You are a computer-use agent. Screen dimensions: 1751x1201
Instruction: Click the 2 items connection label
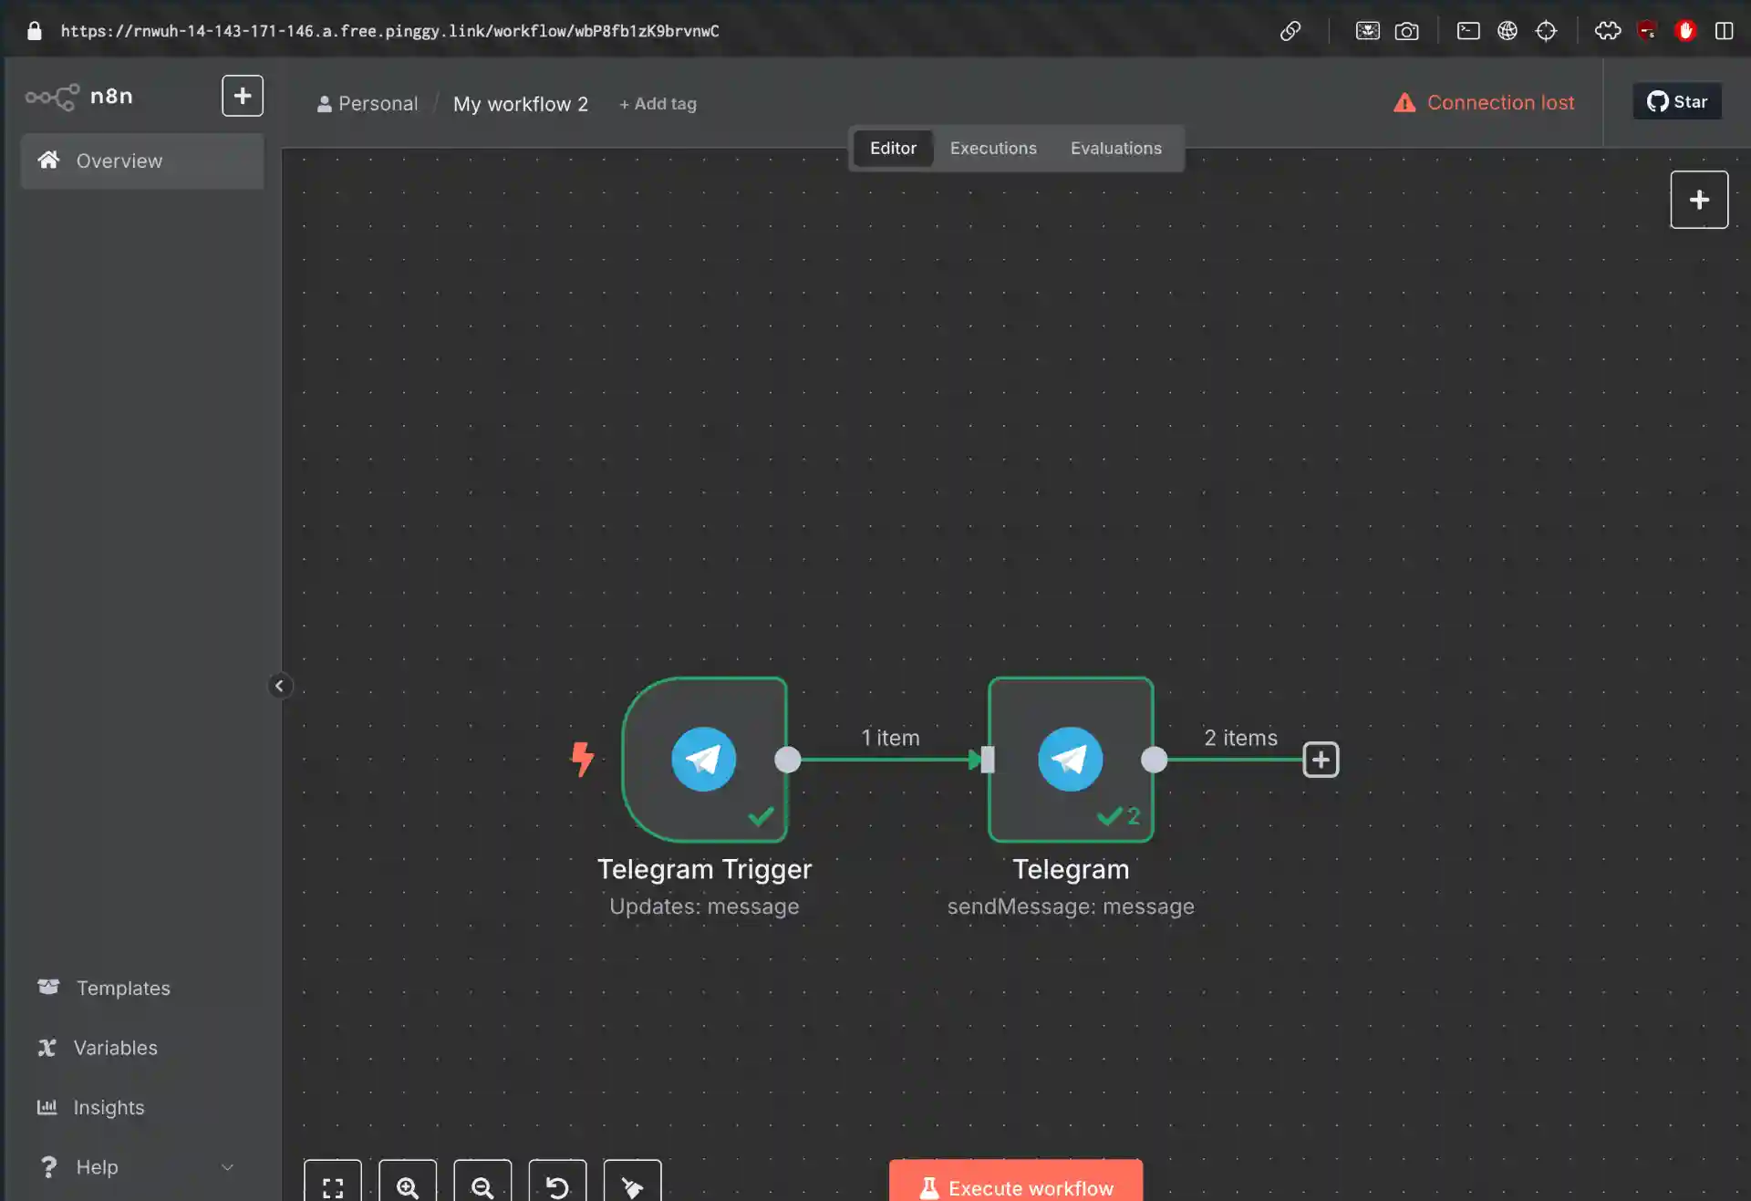[1240, 738]
